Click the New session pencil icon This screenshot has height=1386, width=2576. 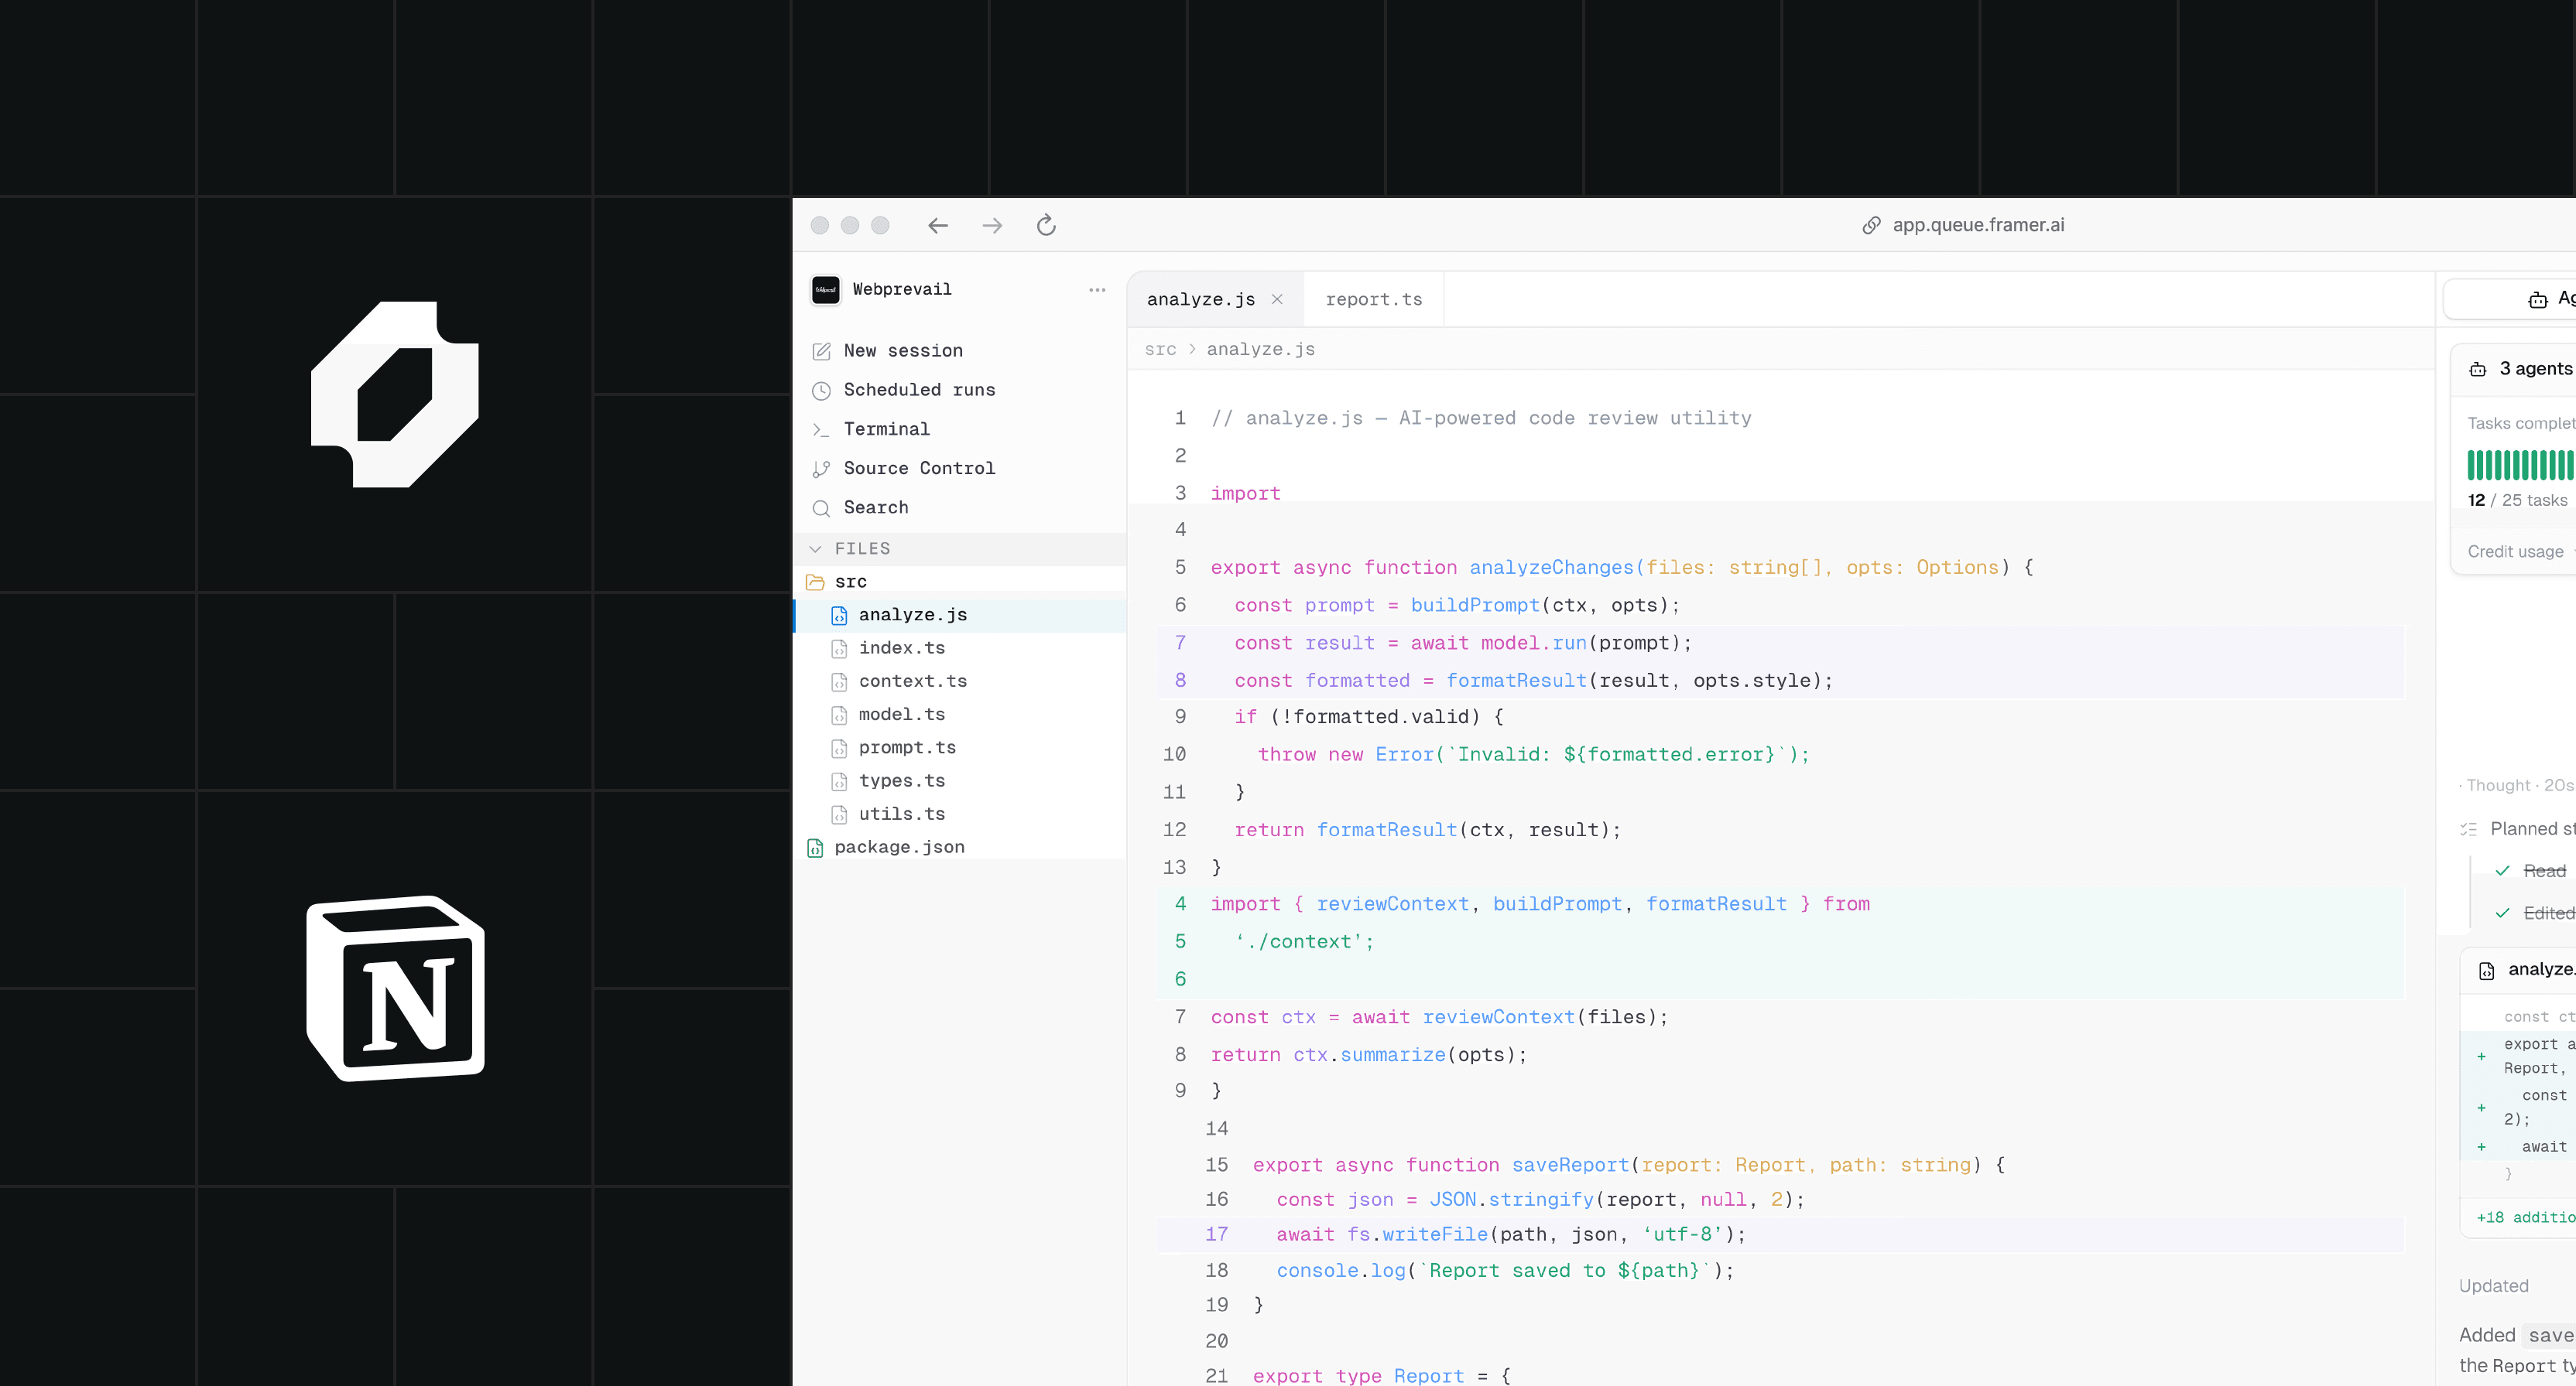point(821,352)
